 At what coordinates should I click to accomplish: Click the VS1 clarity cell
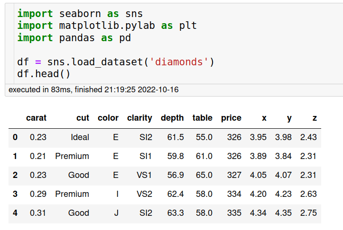[144, 175]
